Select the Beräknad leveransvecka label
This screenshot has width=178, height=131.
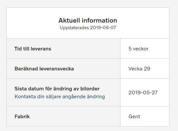click(44, 69)
